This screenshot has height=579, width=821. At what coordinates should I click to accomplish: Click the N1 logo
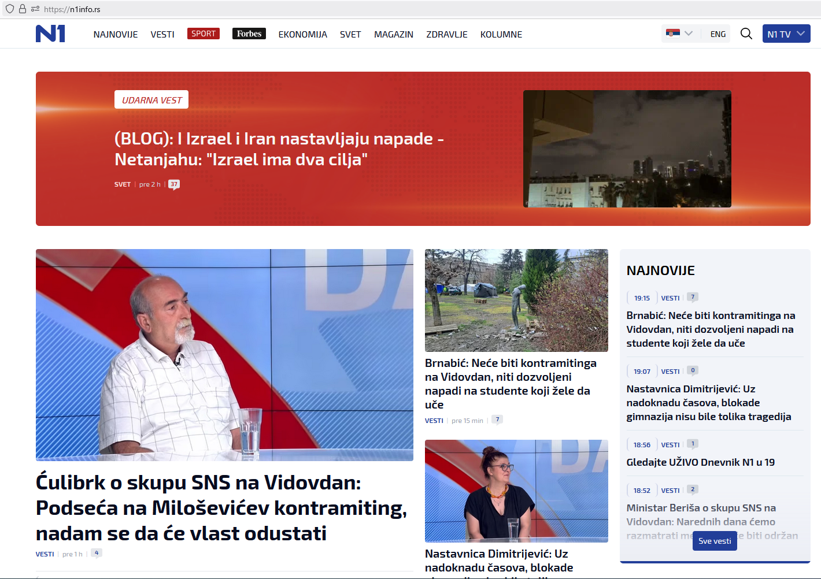pyautogui.click(x=50, y=34)
